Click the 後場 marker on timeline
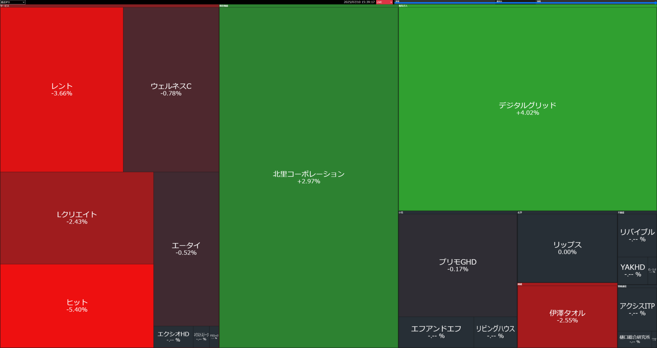This screenshot has height=348, width=657. (539, 1)
